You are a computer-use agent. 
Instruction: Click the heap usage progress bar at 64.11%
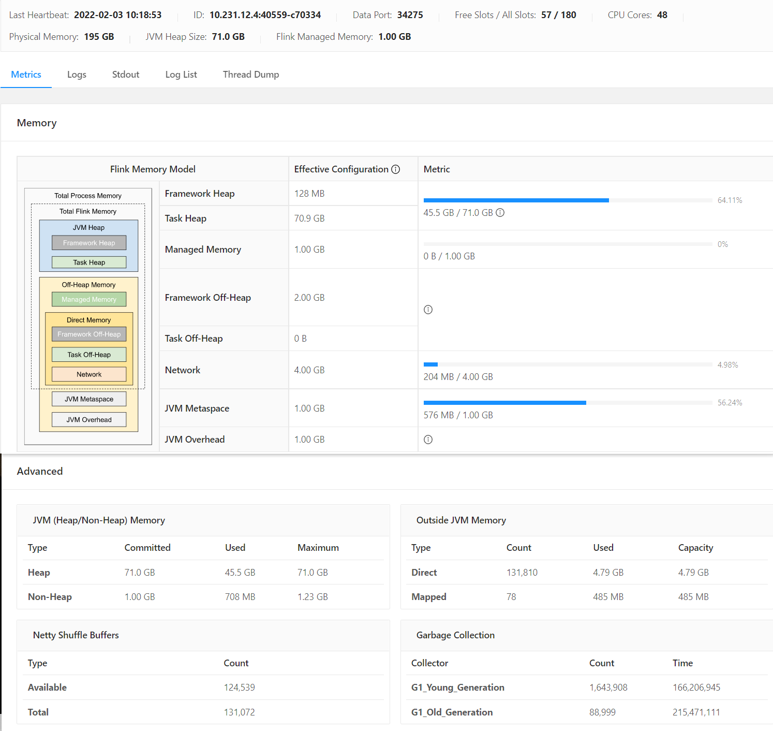[568, 200]
